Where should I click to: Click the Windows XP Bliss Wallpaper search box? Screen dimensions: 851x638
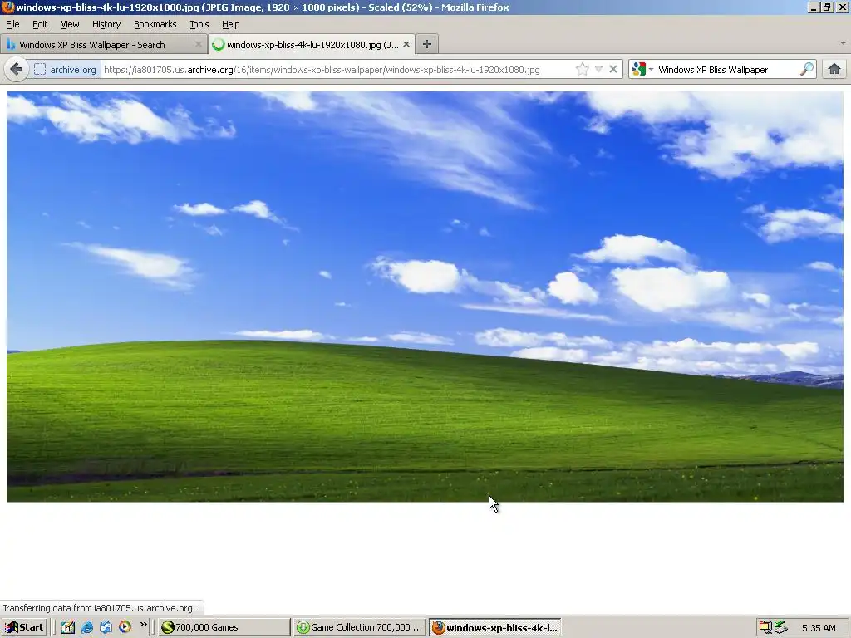[x=726, y=70]
